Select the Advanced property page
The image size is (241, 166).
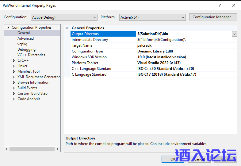click(x=25, y=38)
